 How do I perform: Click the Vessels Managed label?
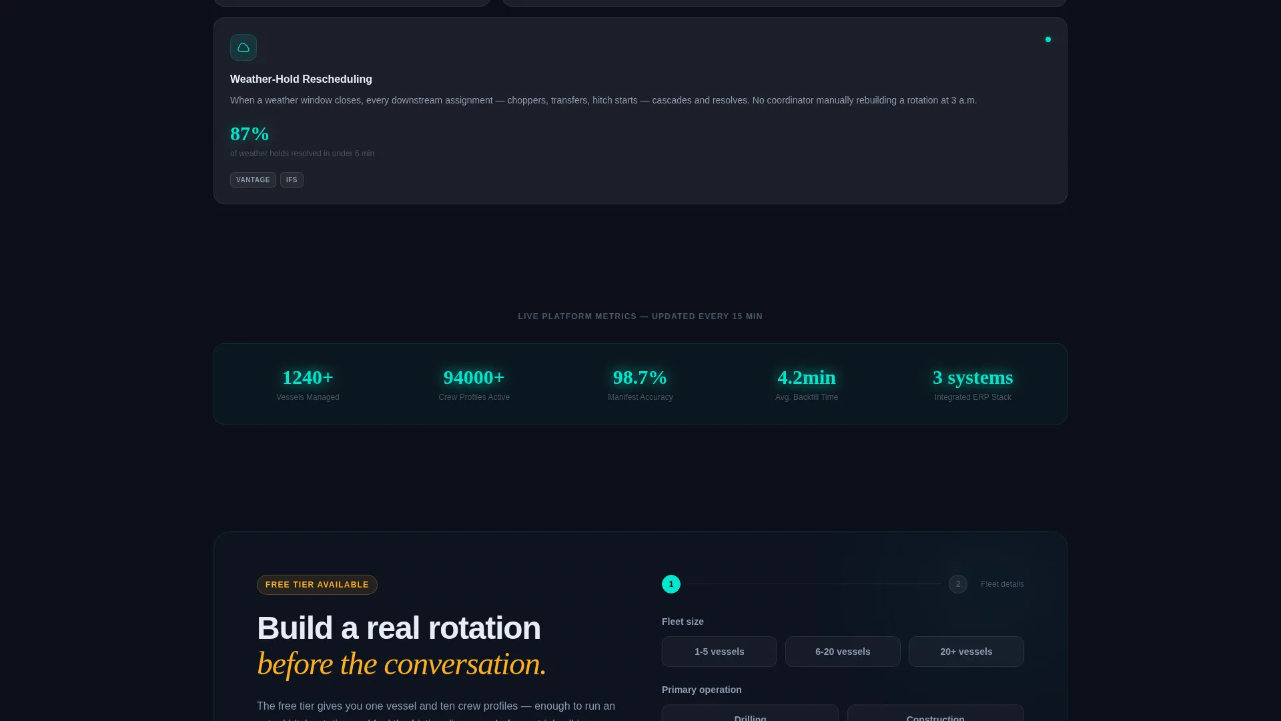click(x=308, y=397)
